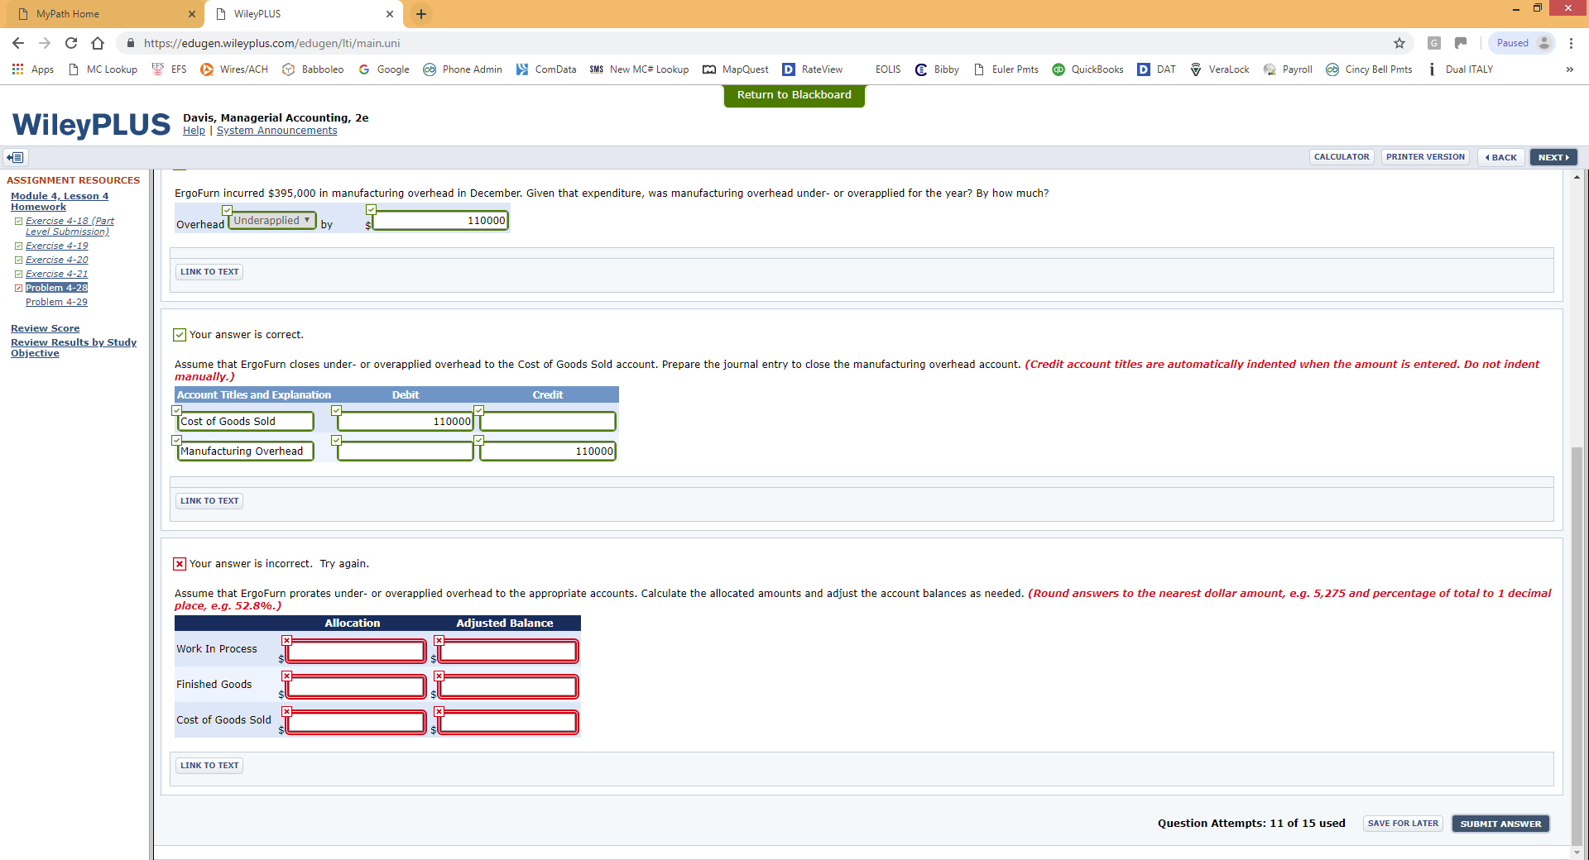Open the Phone Admin bookmark
The height and width of the screenshot is (860, 1589).
[x=463, y=69]
